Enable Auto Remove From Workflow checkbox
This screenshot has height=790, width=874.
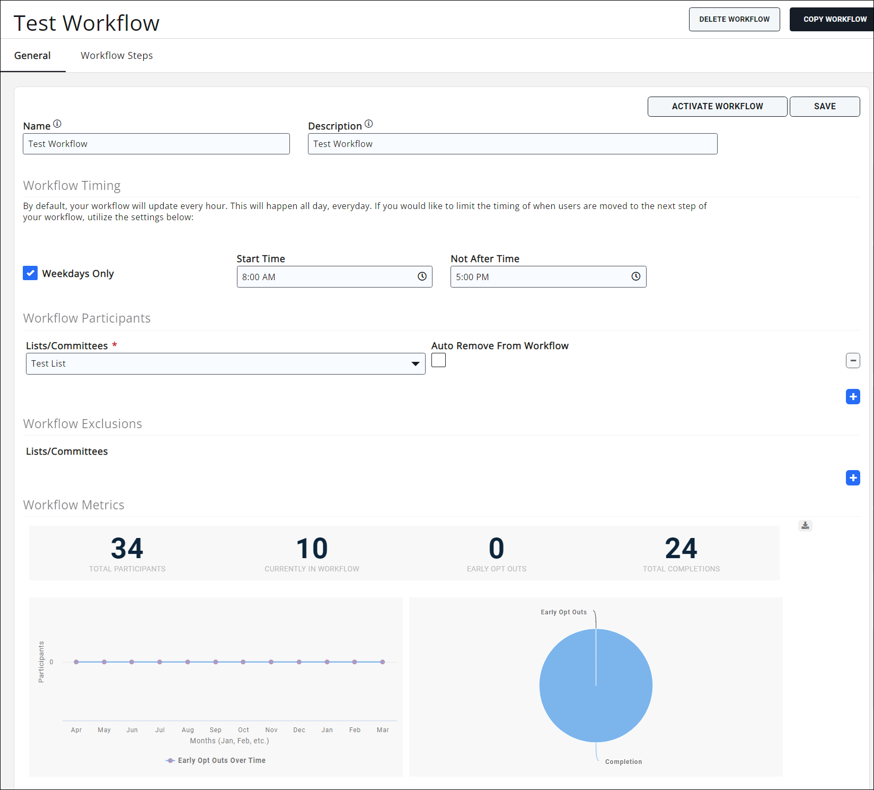coord(438,360)
